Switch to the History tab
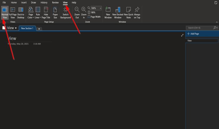The image size is (219, 129). pos(44,2)
